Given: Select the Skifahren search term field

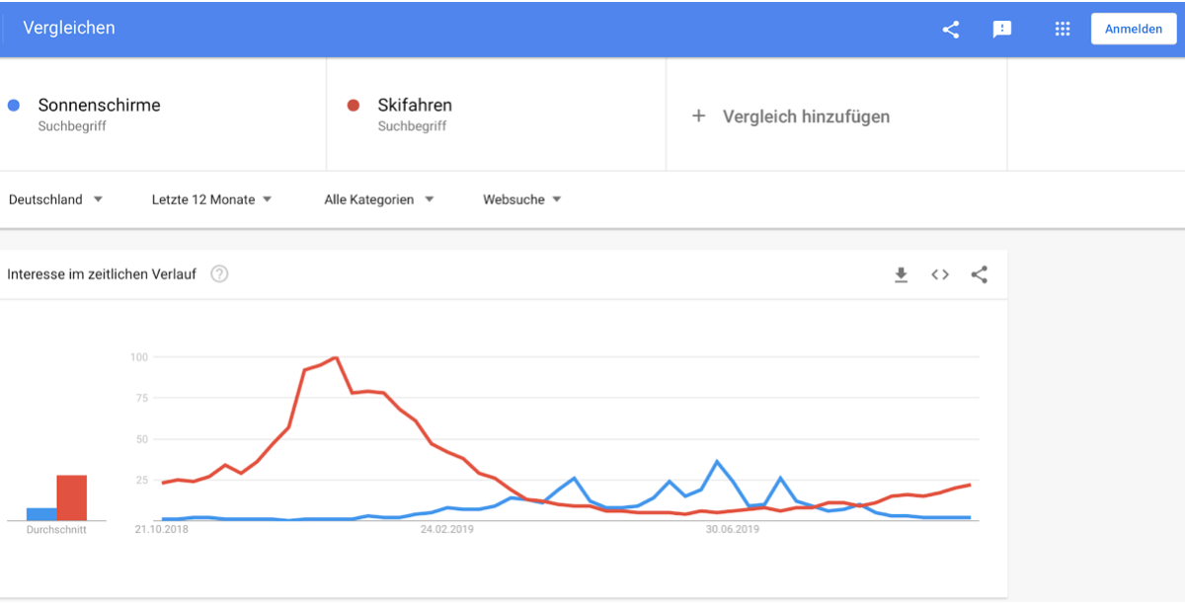Looking at the screenshot, I should [x=497, y=114].
